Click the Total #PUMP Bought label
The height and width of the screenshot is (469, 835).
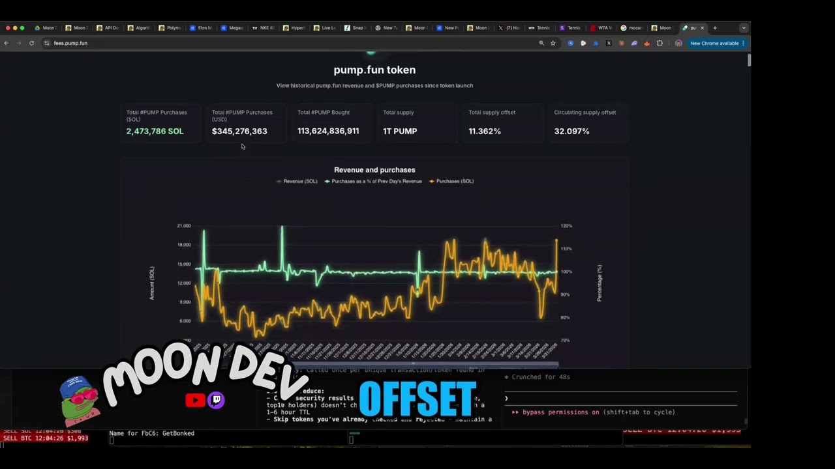click(x=324, y=112)
